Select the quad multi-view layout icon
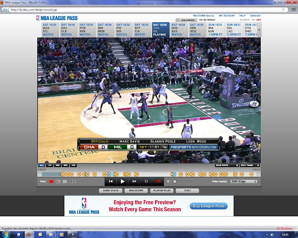 click(65, 181)
